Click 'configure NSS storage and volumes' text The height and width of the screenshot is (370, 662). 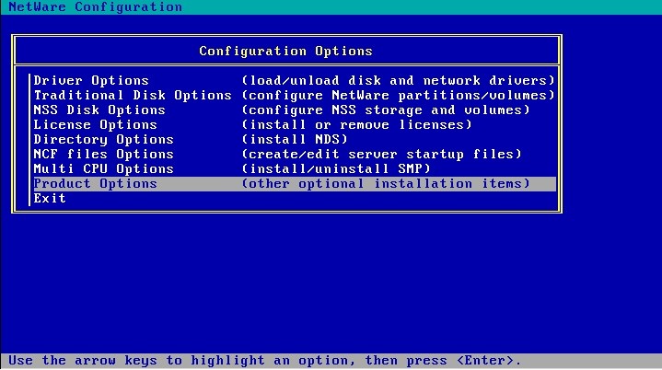(386, 110)
